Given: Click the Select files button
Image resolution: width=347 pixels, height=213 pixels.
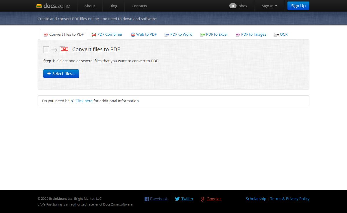Looking at the screenshot, I should (61, 74).
